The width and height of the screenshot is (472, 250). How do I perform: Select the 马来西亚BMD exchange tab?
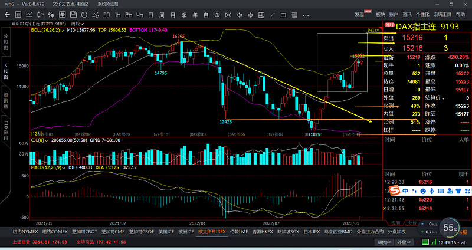tap(338, 232)
